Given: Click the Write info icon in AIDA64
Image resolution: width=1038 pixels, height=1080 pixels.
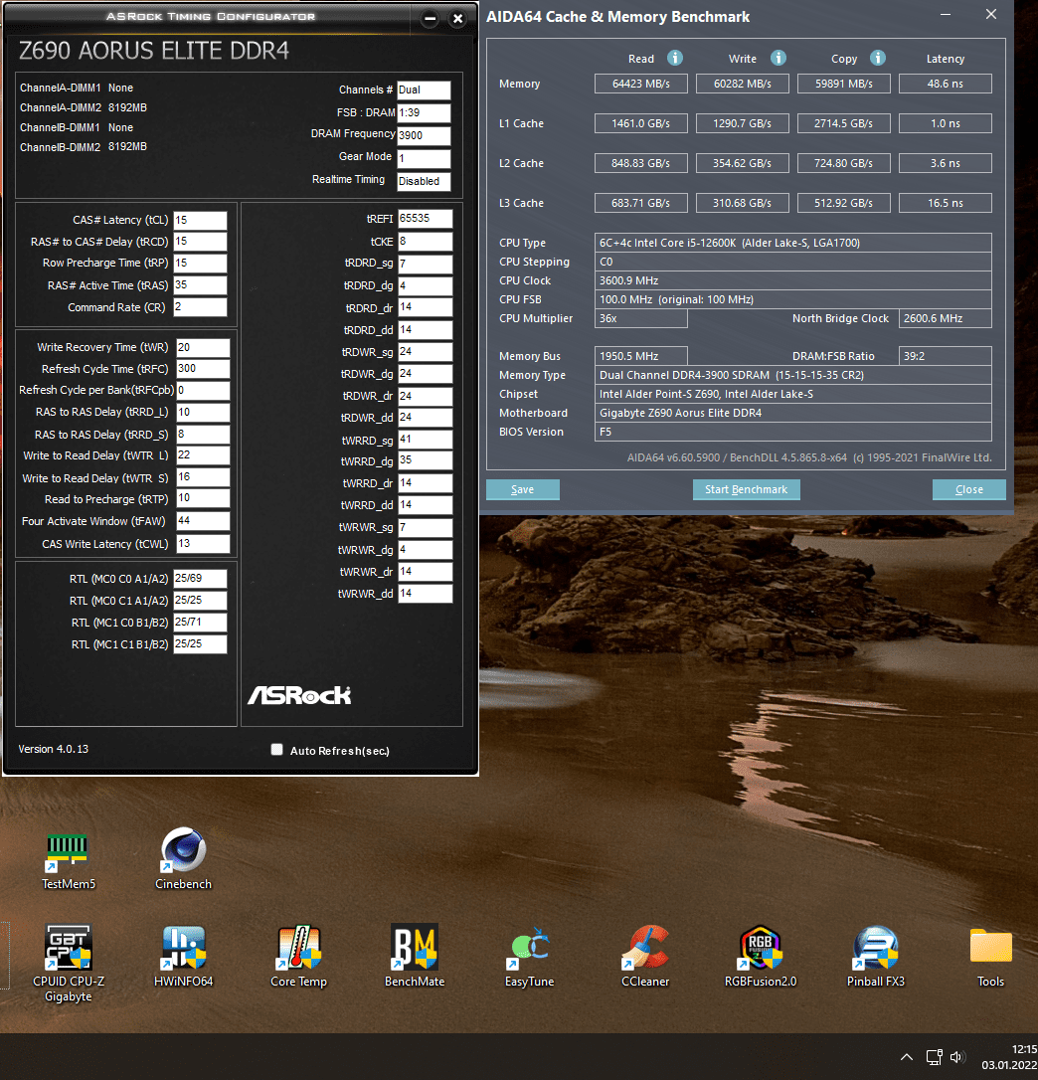Looking at the screenshot, I should (x=778, y=58).
